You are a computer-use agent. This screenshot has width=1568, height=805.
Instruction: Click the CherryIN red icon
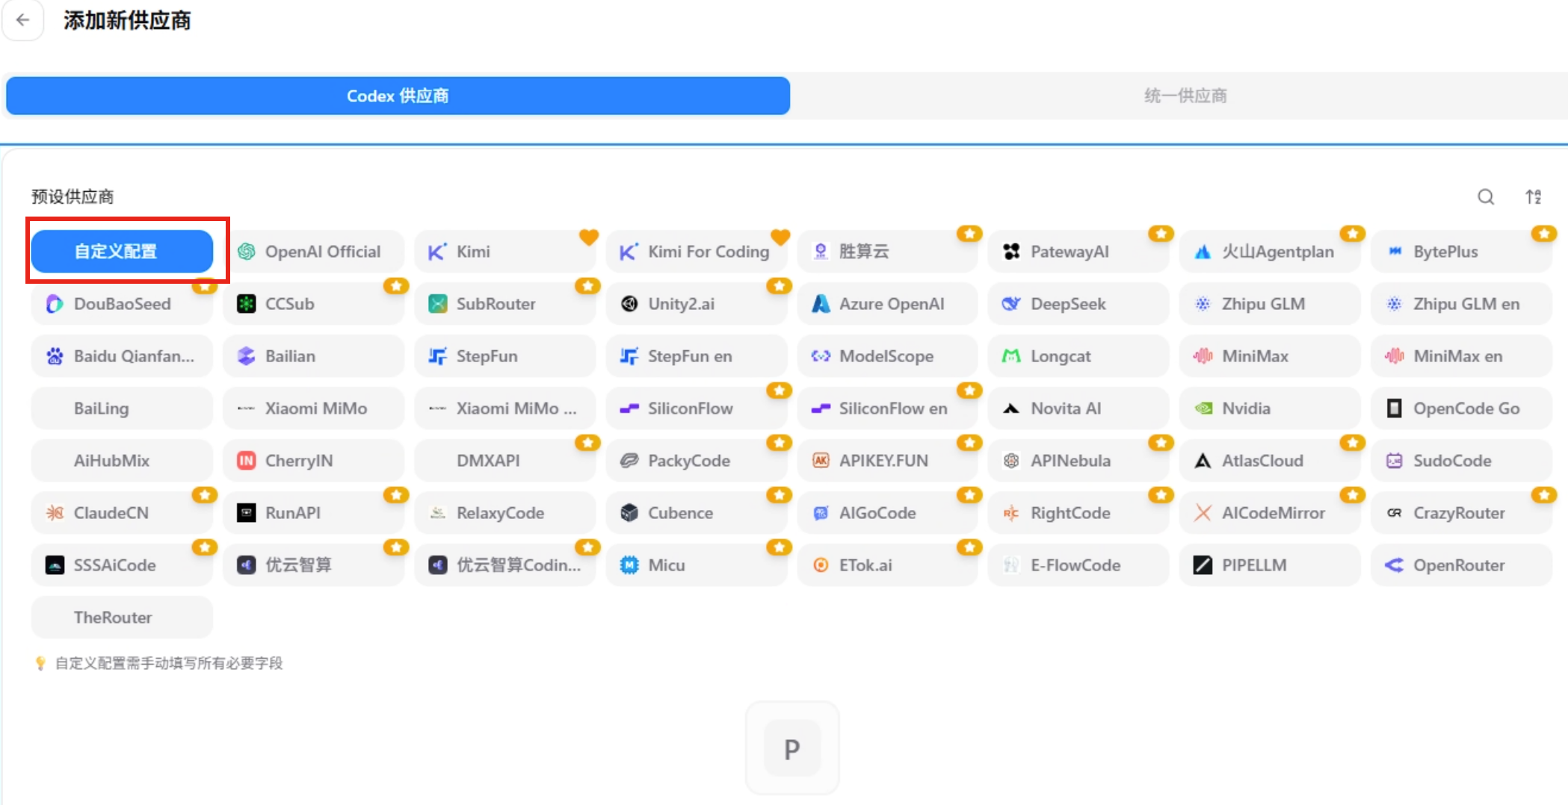click(246, 461)
